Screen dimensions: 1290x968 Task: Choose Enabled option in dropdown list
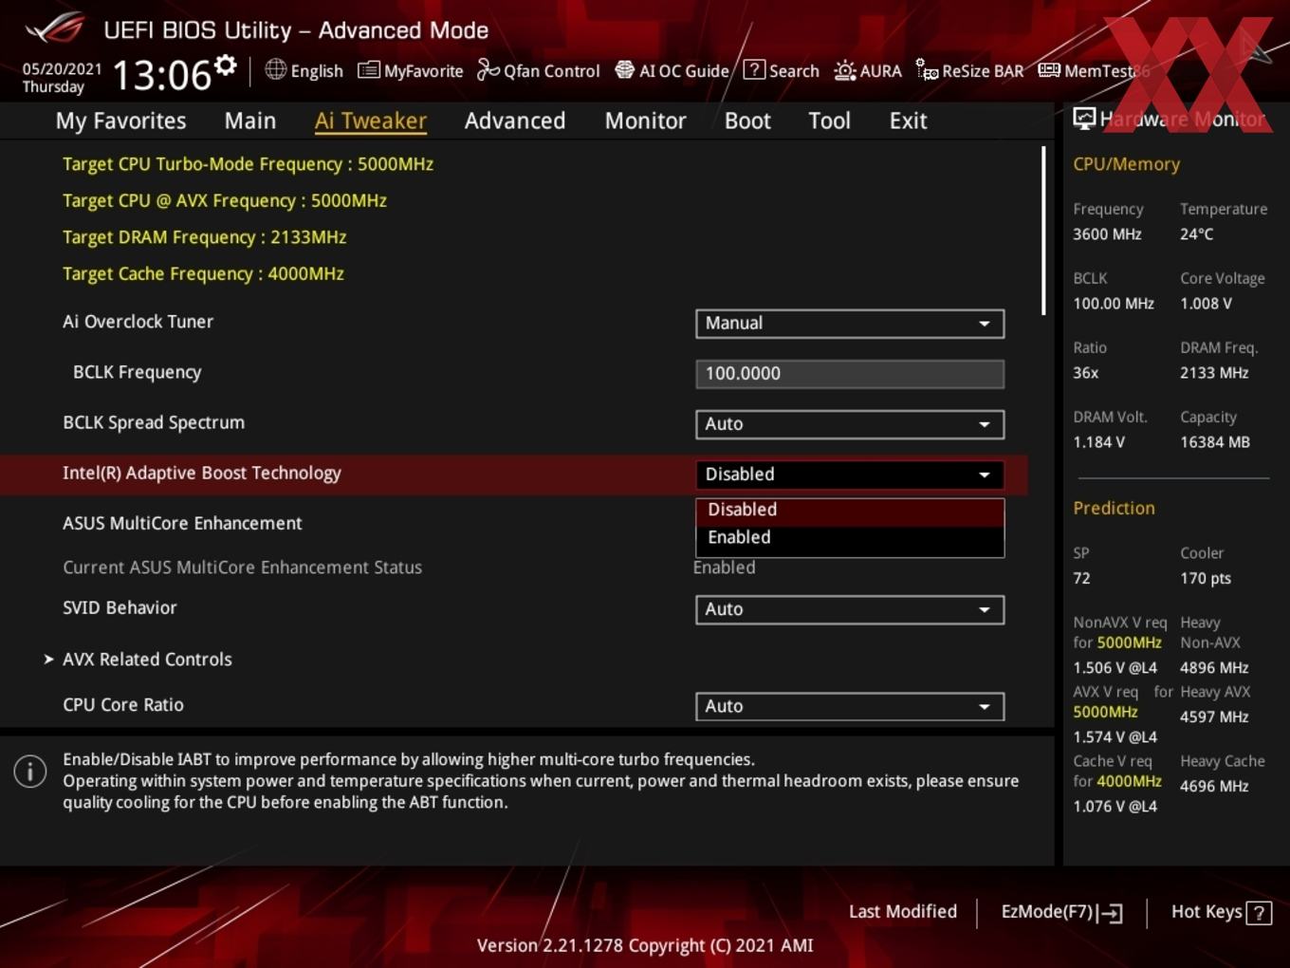[850, 538]
